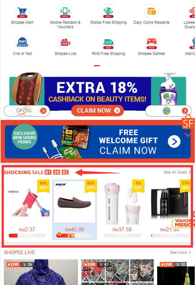Expand the SF shopping bag chevron
The height and width of the screenshot is (285, 195).
[188, 135]
